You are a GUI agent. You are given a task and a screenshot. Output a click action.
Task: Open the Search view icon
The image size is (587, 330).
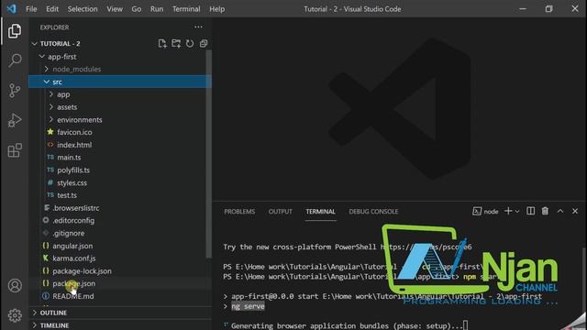click(15, 60)
